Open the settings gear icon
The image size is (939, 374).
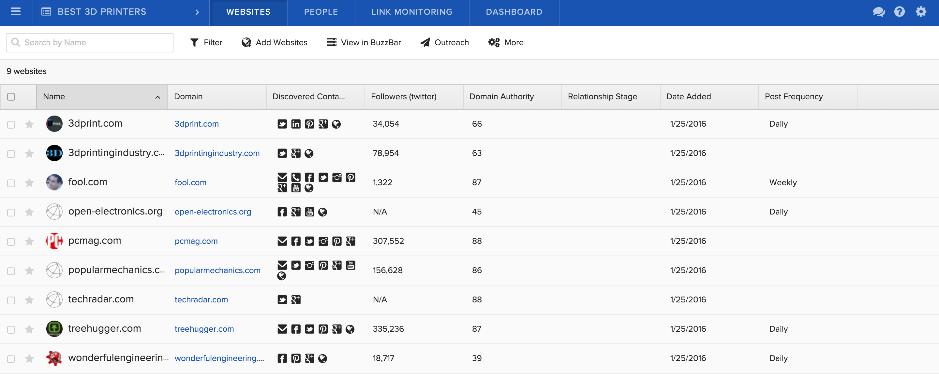[921, 12]
